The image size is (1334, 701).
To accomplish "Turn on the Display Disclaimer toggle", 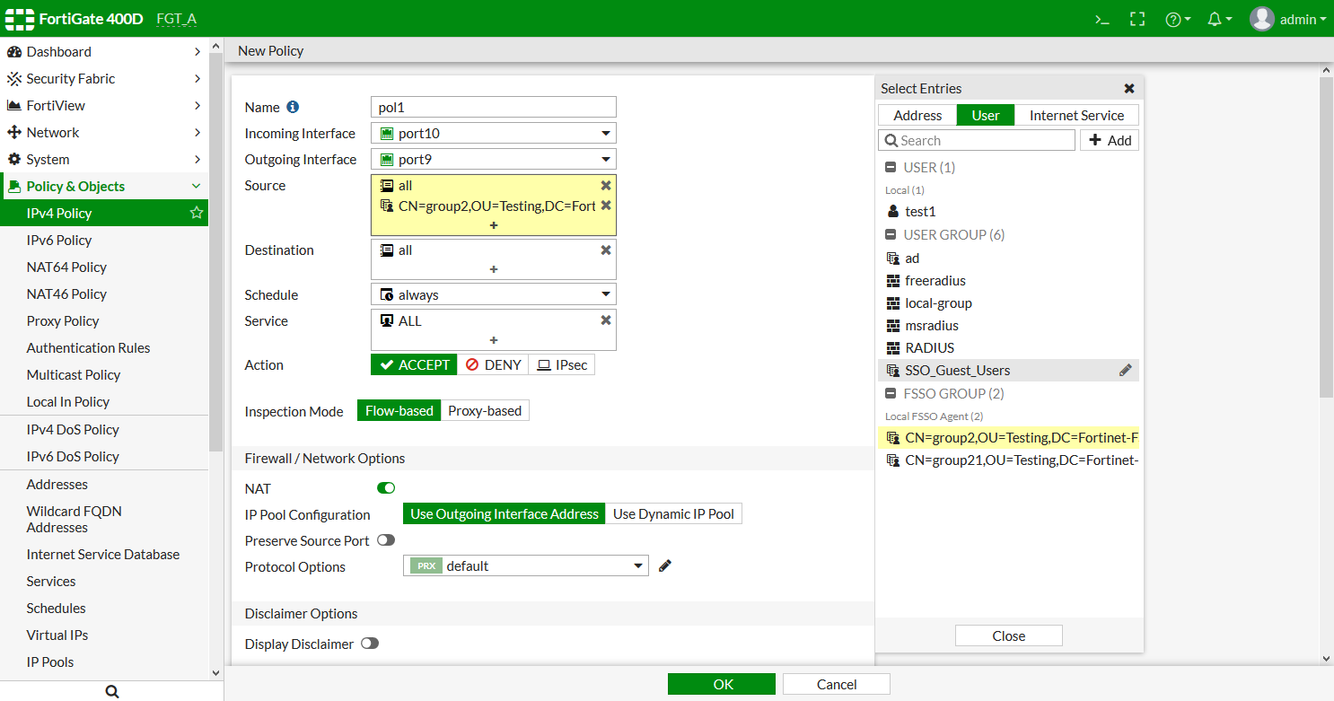I will (x=369, y=644).
